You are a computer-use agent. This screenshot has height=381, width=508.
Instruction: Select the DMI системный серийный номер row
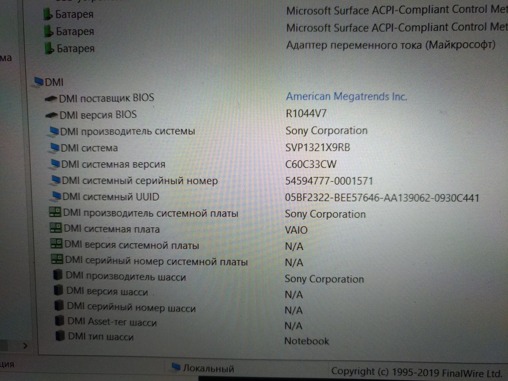coord(140,181)
